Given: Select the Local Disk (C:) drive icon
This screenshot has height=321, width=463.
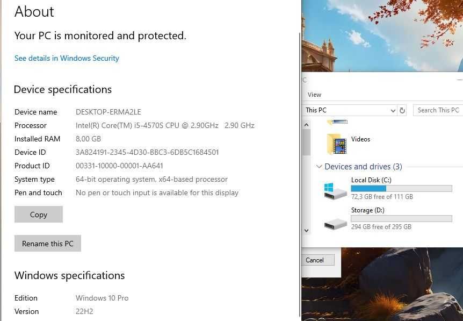Looking at the screenshot, I should click(x=335, y=191).
